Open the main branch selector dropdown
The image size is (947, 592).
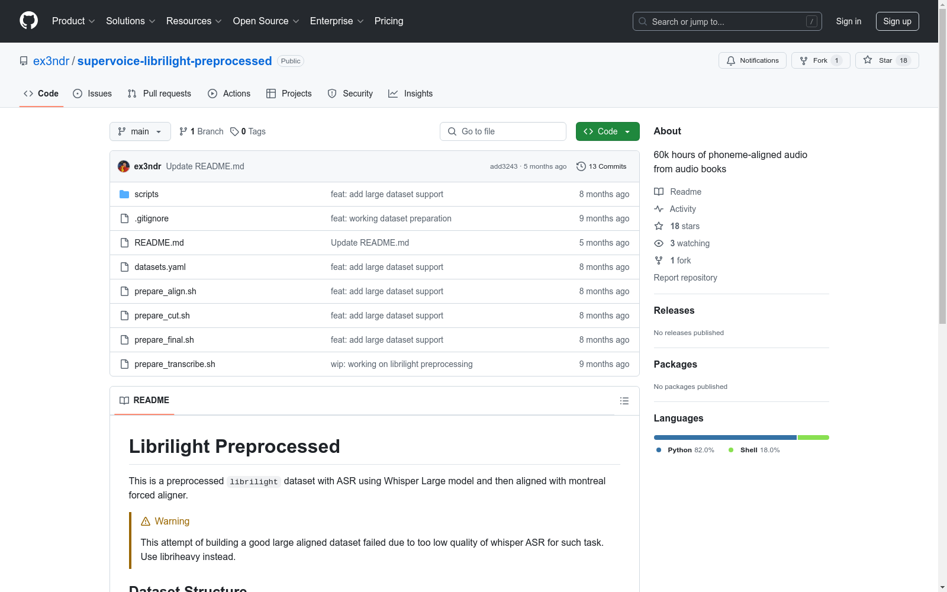point(140,131)
